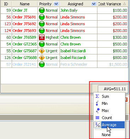Select the Order JT5693 name cell
The image size is (130, 139).
pos(25,31)
